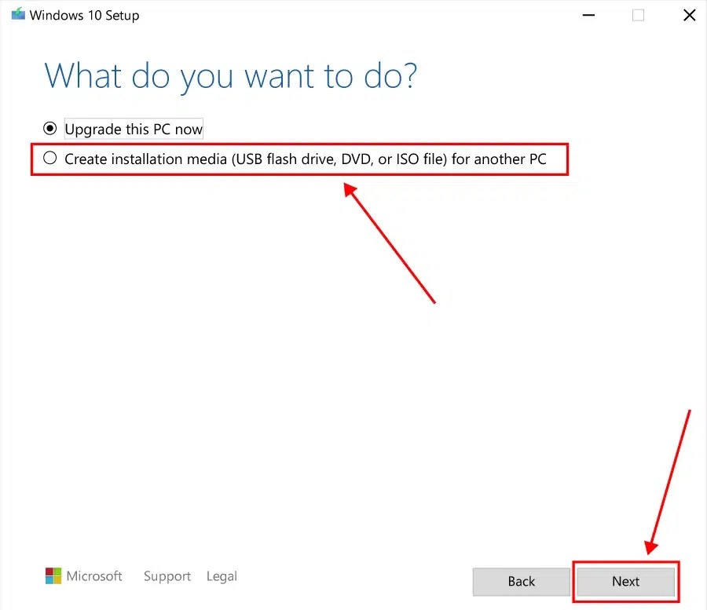
Task: Go back with the Back button
Action: tap(522, 582)
